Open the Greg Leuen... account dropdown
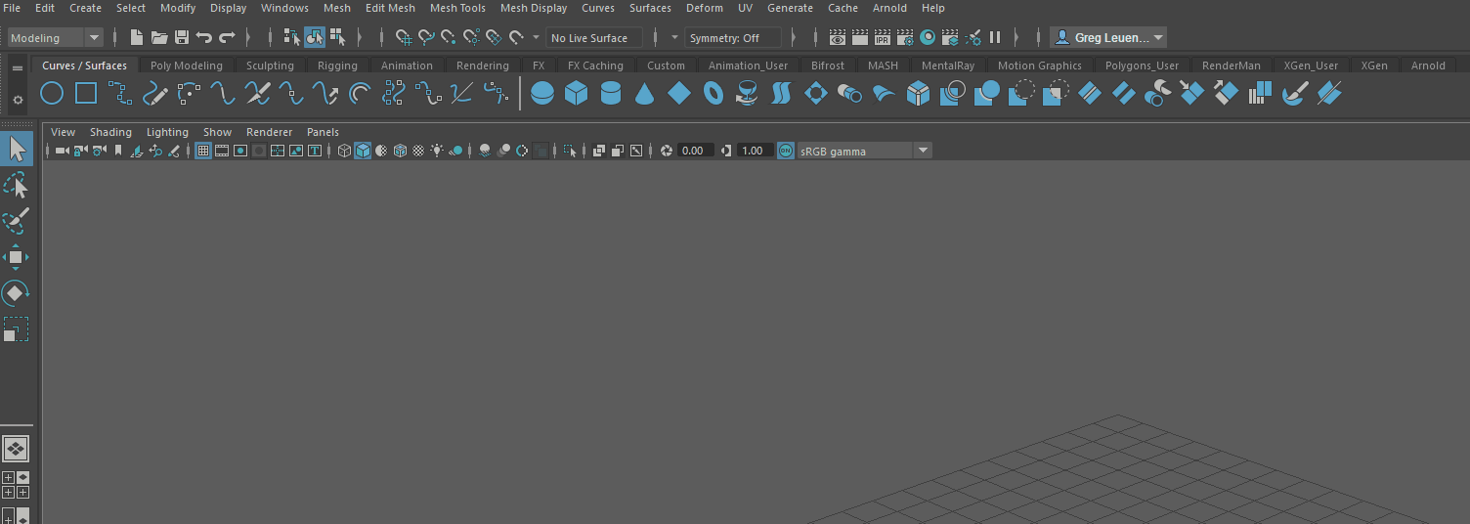The image size is (1470, 524). (x=1108, y=37)
